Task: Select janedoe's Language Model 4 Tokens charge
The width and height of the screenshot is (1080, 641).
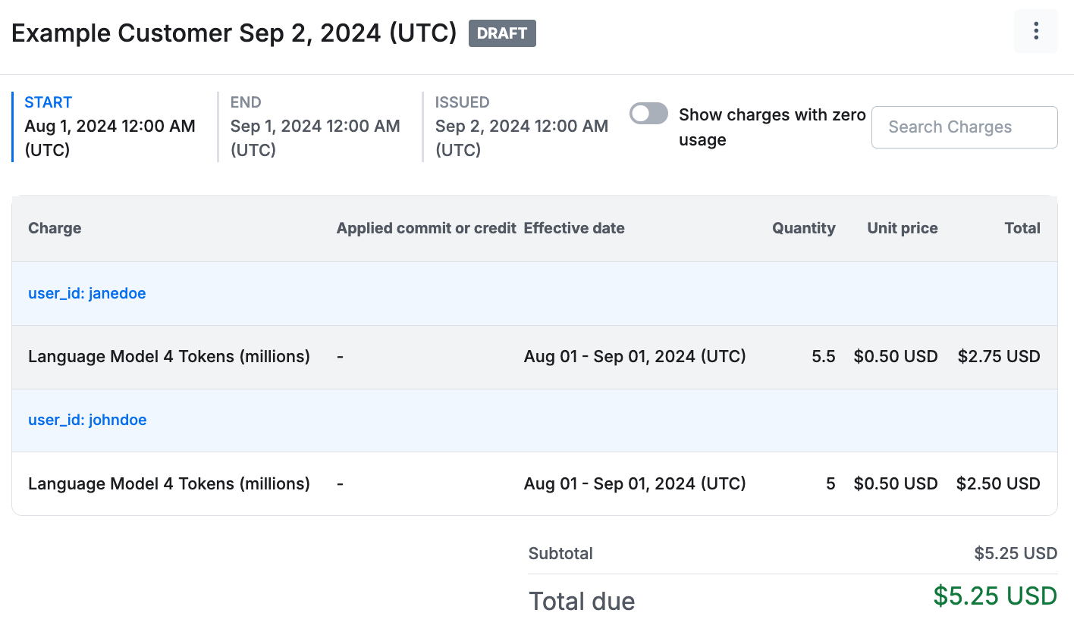Action: point(169,356)
